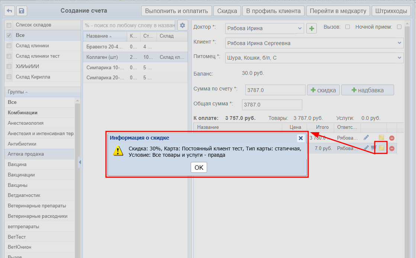The height and width of the screenshot is (258, 416).
Task: Click shopping cart icon in second invoice row
Action: (373, 148)
